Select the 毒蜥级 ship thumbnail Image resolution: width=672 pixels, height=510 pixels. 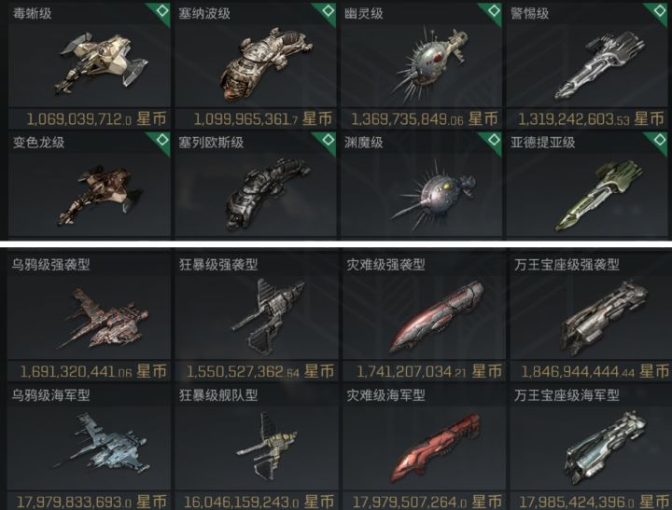pos(102,63)
